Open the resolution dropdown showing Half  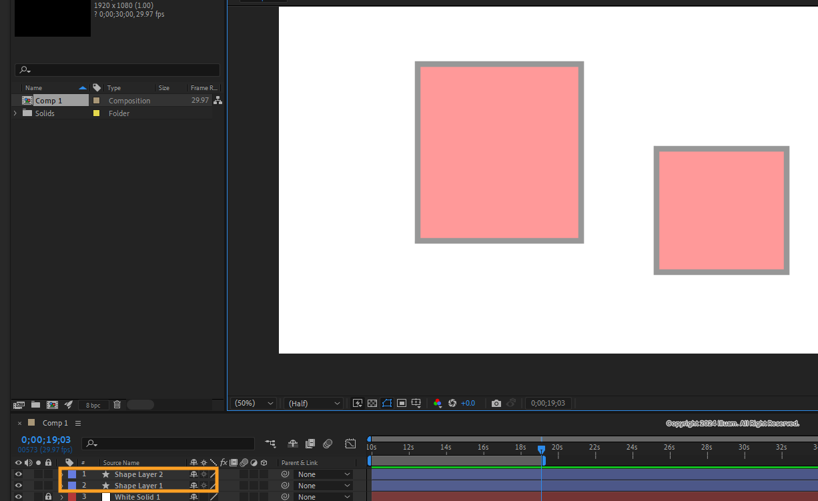[314, 403]
